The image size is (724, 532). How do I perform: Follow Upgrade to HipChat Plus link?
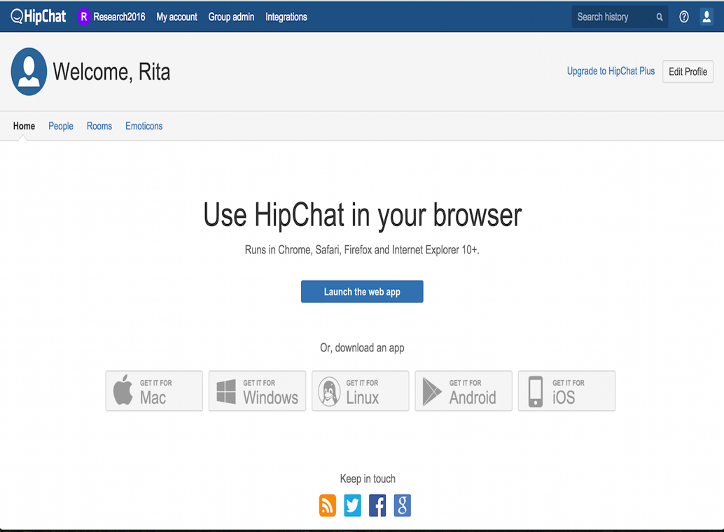[x=611, y=71]
